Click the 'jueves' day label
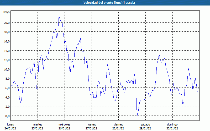 (x=92, y=125)
